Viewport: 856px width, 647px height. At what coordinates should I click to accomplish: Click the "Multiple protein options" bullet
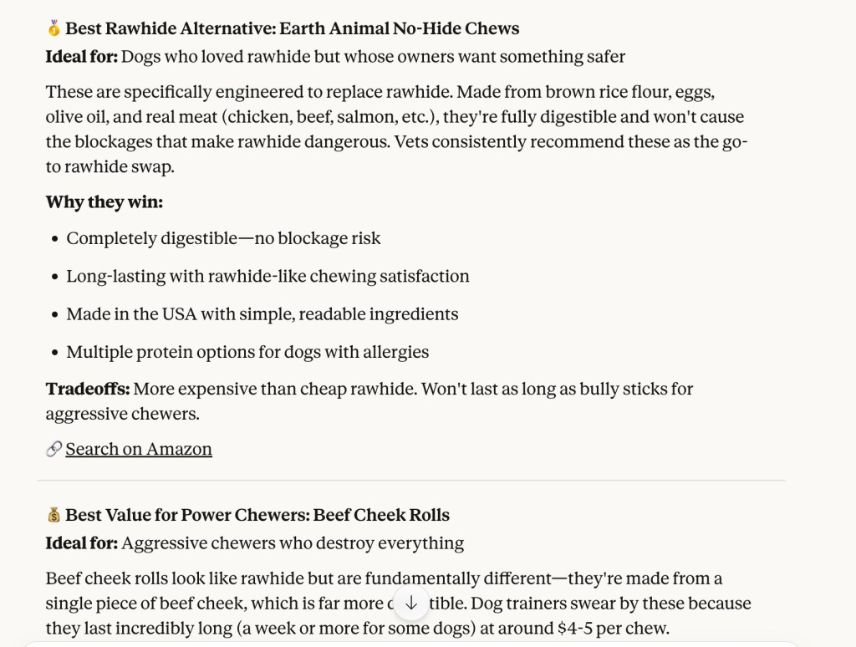coord(247,353)
